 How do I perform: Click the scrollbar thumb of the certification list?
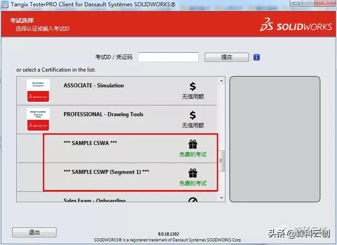[222, 161]
